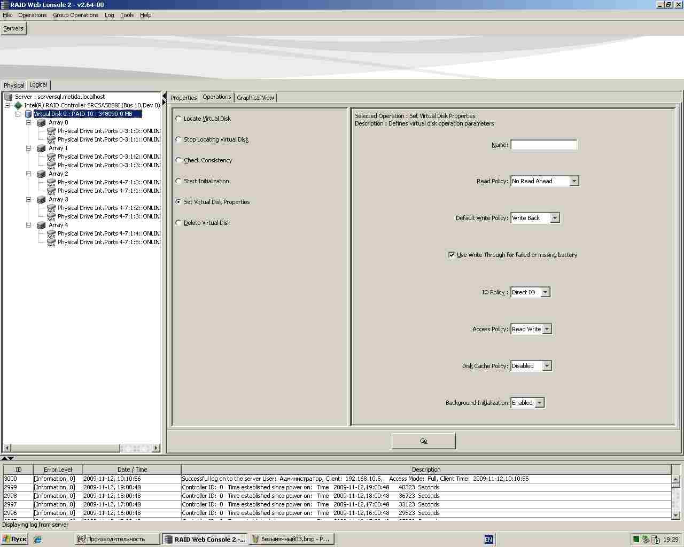Select the Locate Virtual Disk radio button
This screenshot has width=684, height=547.
178,119
